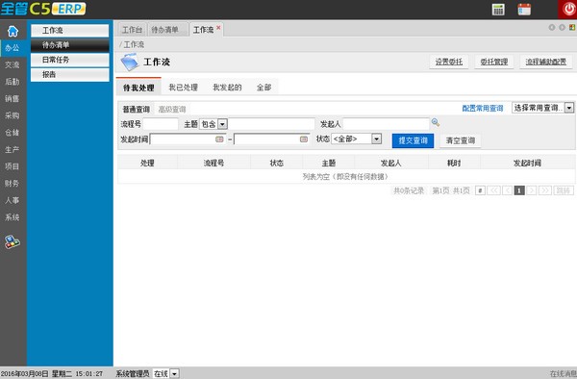
Task: Click the 清空查询 button
Action: 461,140
